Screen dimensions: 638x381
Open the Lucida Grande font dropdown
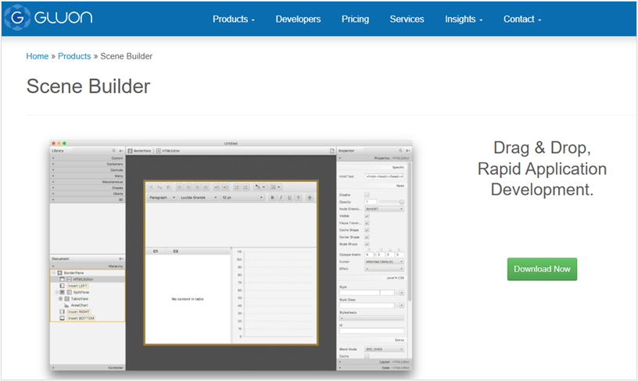click(199, 198)
